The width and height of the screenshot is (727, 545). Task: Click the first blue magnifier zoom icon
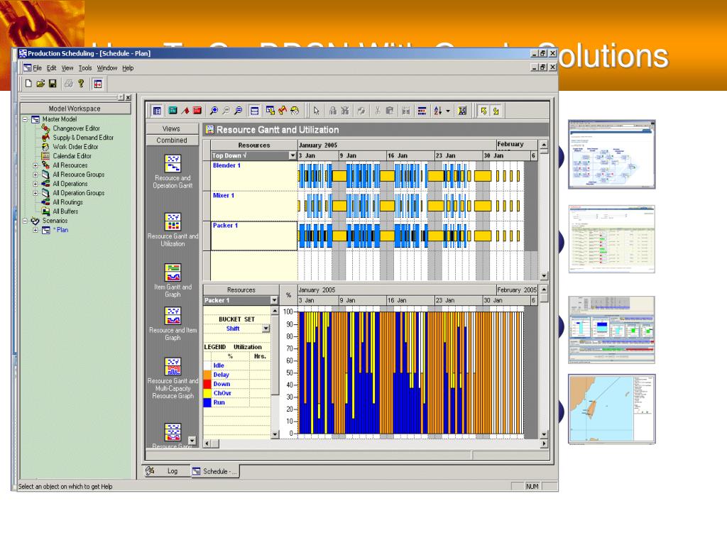(214, 110)
